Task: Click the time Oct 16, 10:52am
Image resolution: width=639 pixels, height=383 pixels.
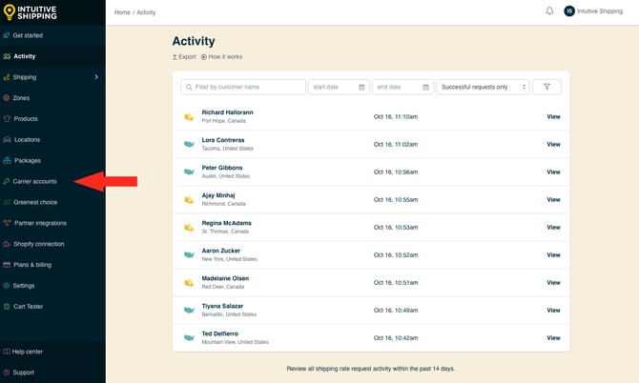Action: 396,254
